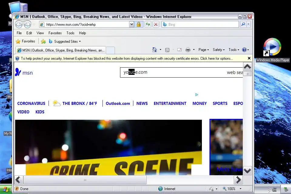This screenshot has width=291, height=194.
Task: Open the SPORTS link
Action: 220,103
